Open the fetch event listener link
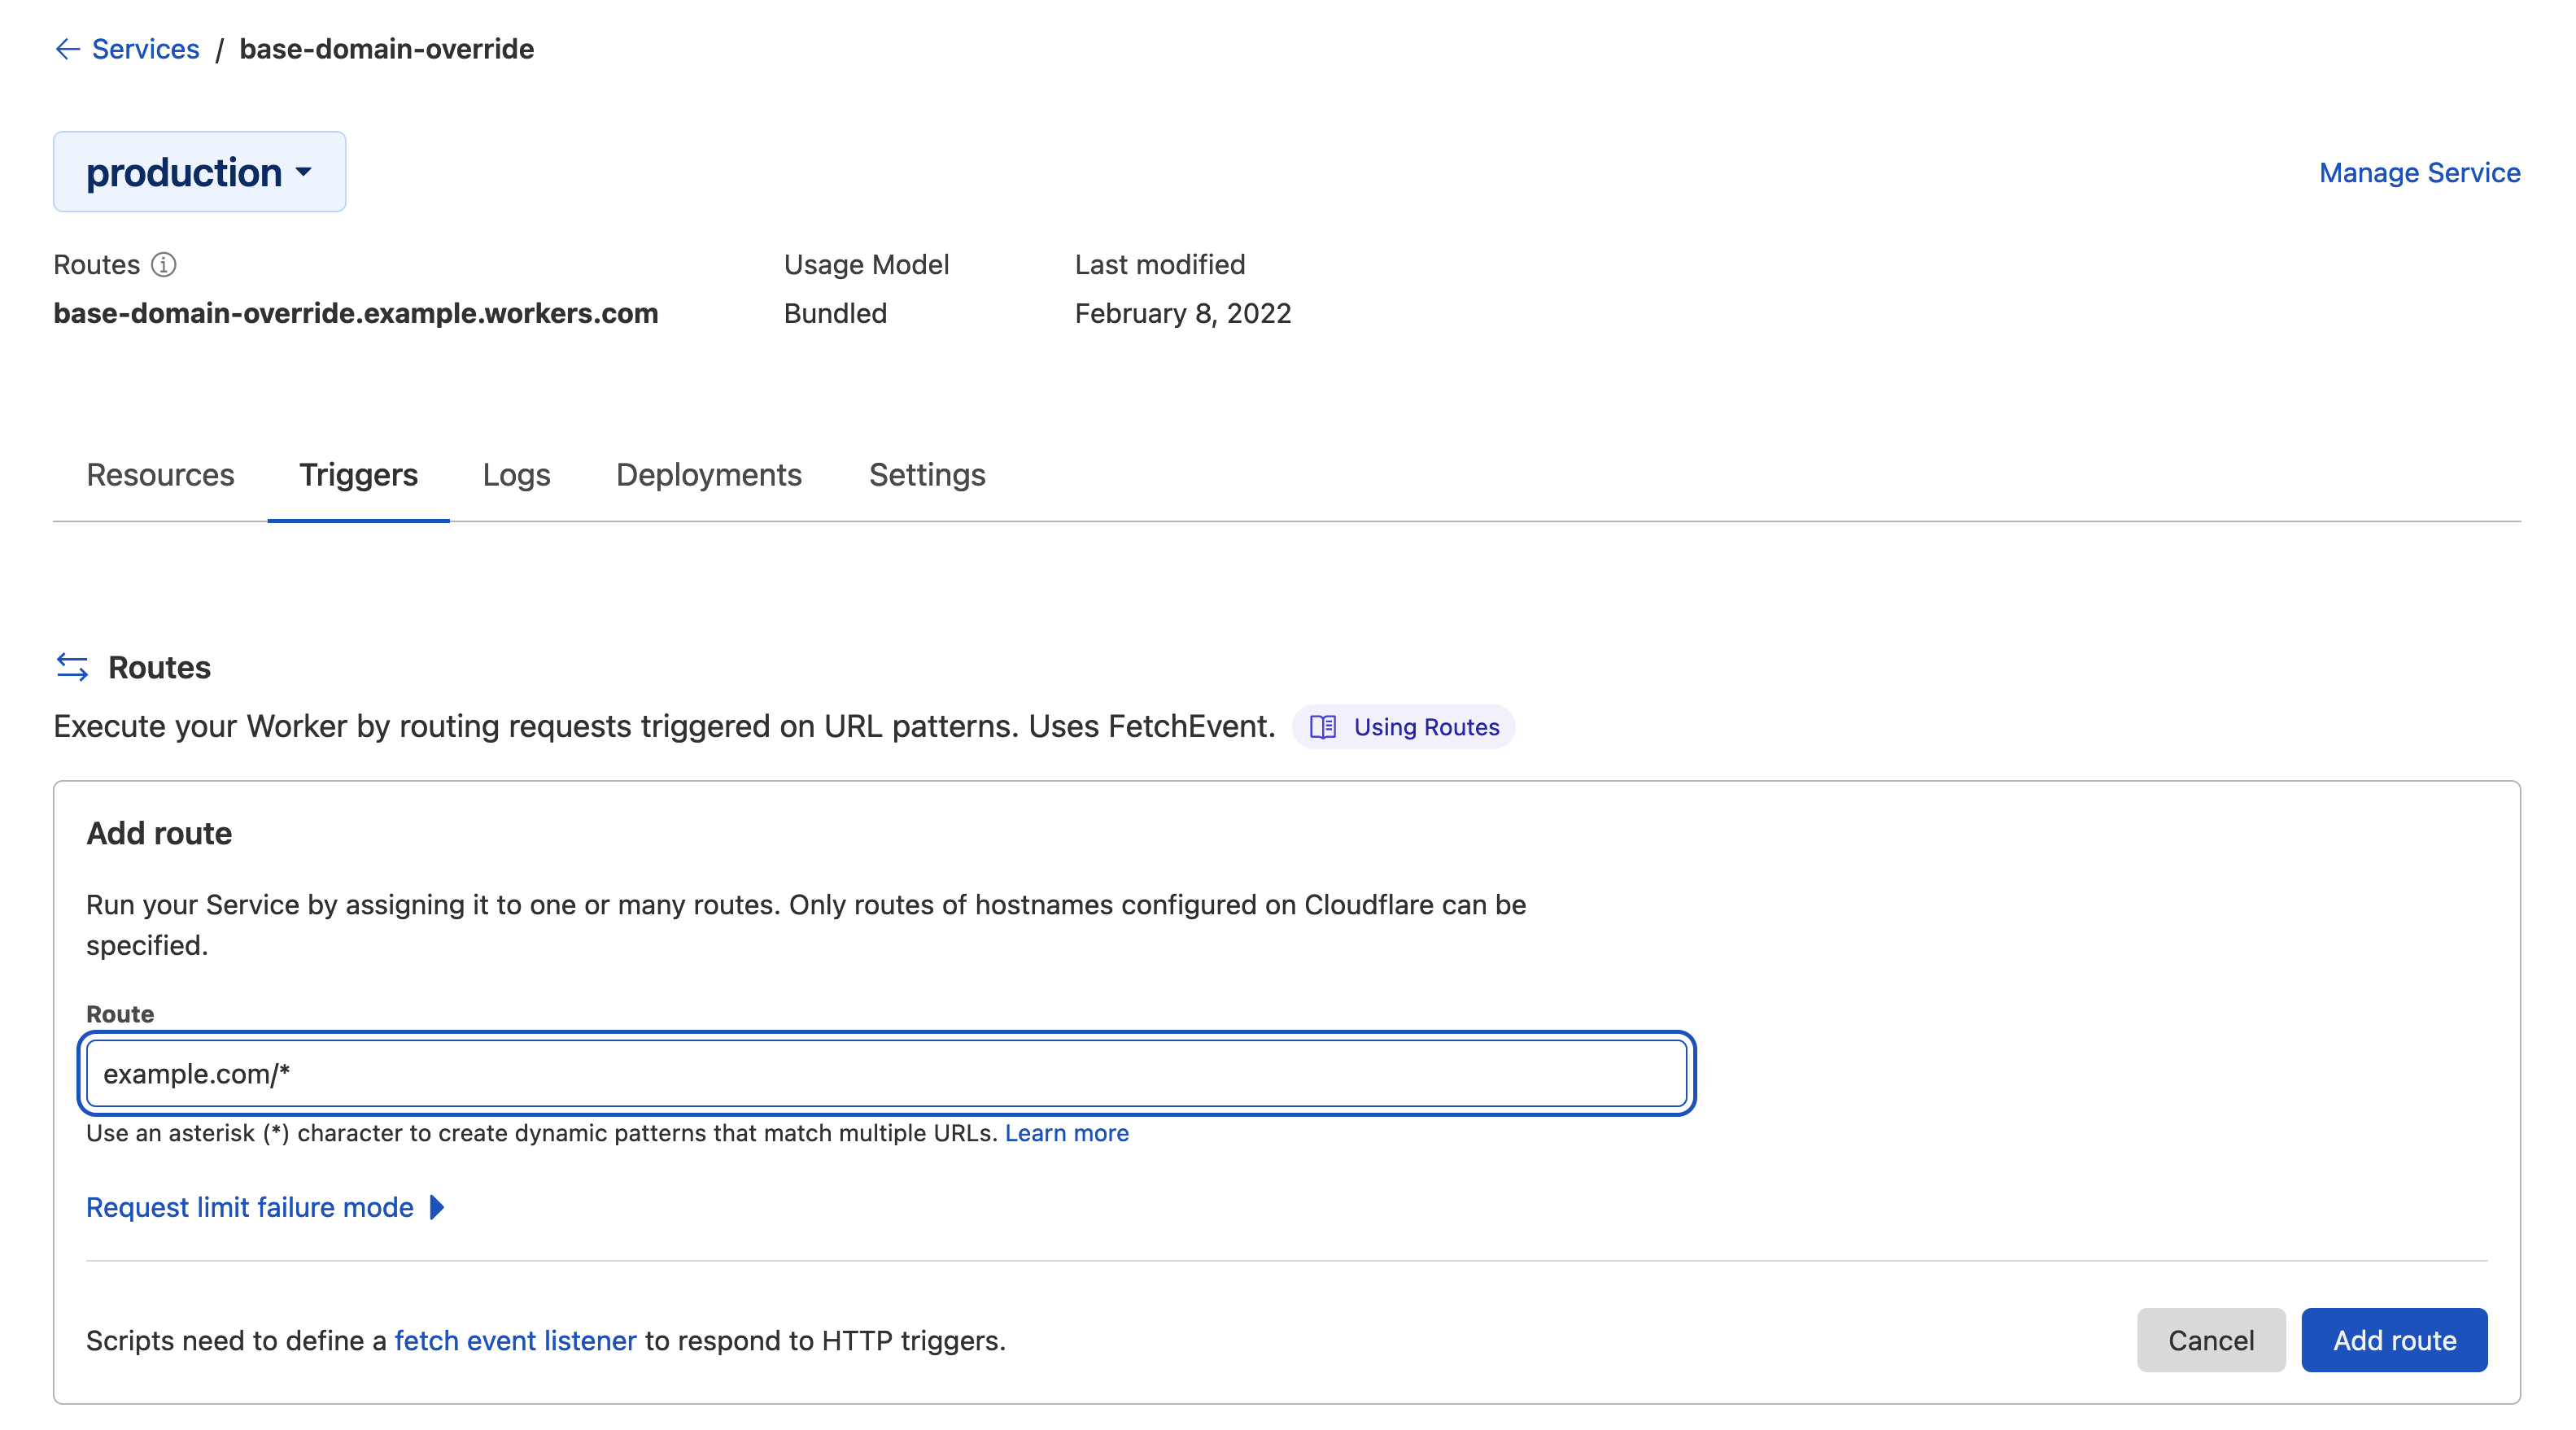This screenshot has height=1430, width=2576. click(x=515, y=1341)
